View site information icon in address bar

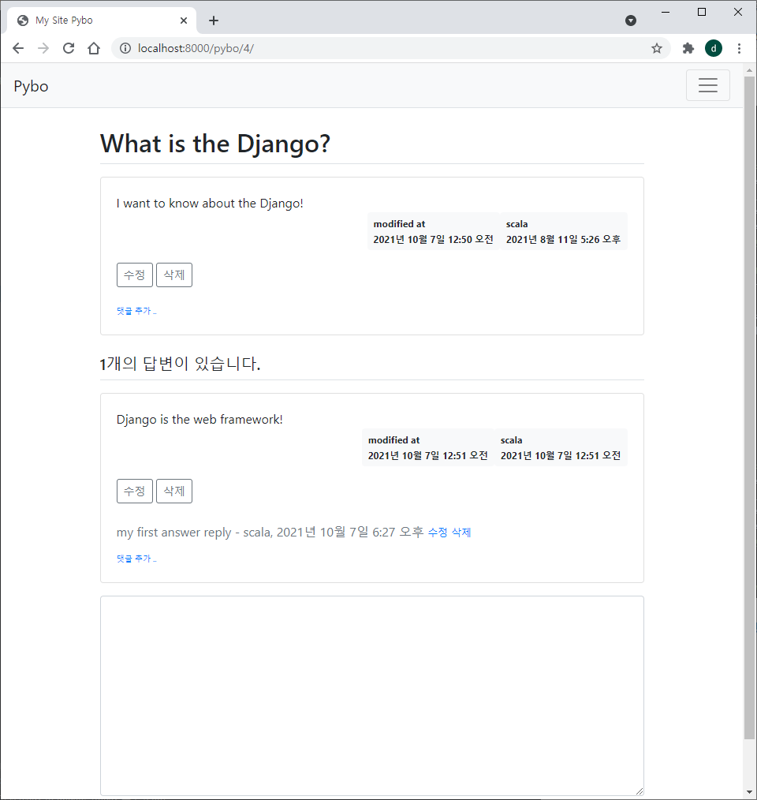pyautogui.click(x=125, y=48)
